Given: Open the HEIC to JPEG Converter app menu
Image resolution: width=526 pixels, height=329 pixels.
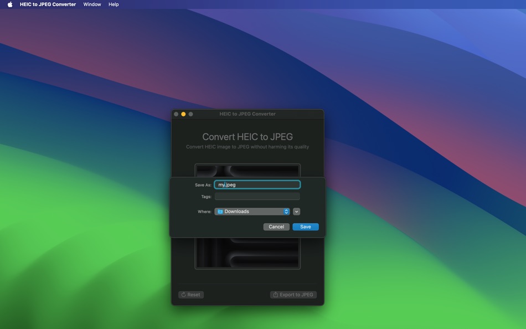Looking at the screenshot, I should click(x=48, y=4).
